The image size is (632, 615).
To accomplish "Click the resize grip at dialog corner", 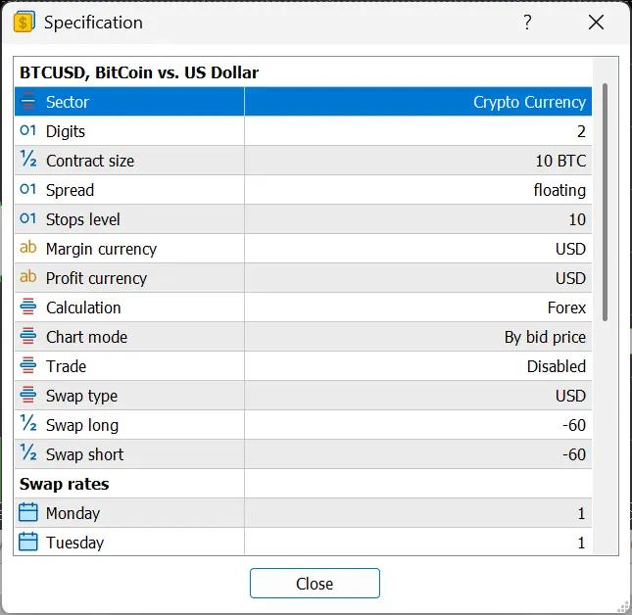I will tap(623, 606).
